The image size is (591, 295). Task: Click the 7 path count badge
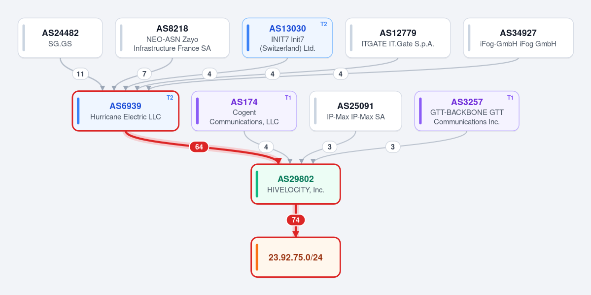coord(144,74)
